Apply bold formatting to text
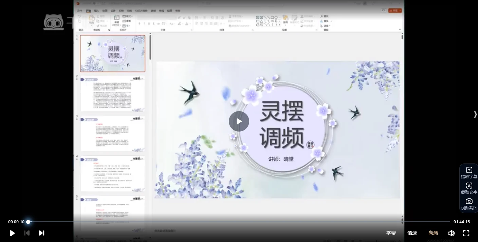Viewport: 478px width, 242px height. pyautogui.click(x=140, y=23)
